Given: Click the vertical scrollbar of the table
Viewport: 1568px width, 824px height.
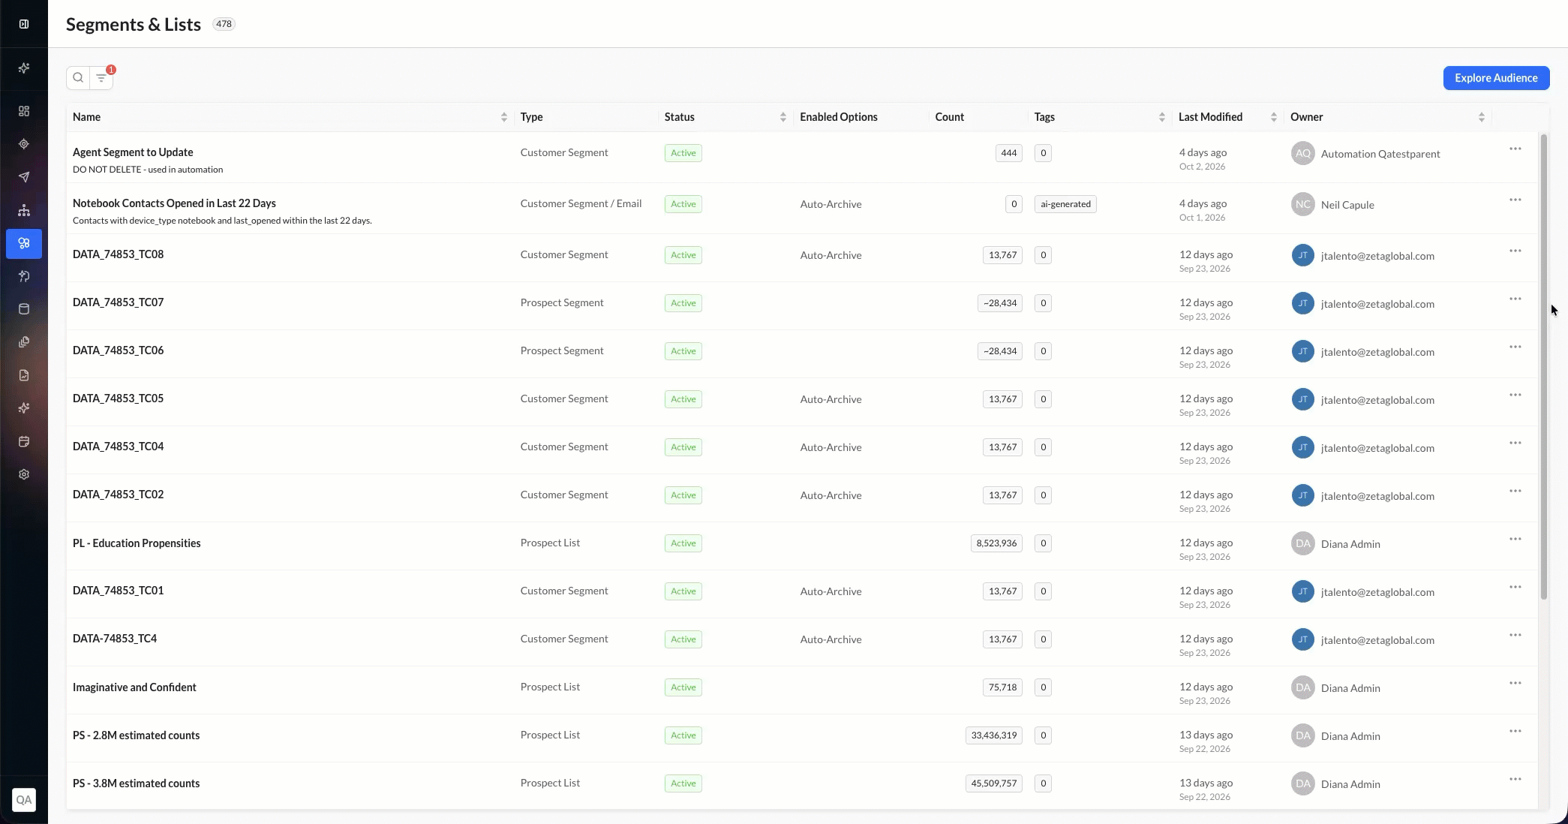Looking at the screenshot, I should click(x=1543, y=366).
